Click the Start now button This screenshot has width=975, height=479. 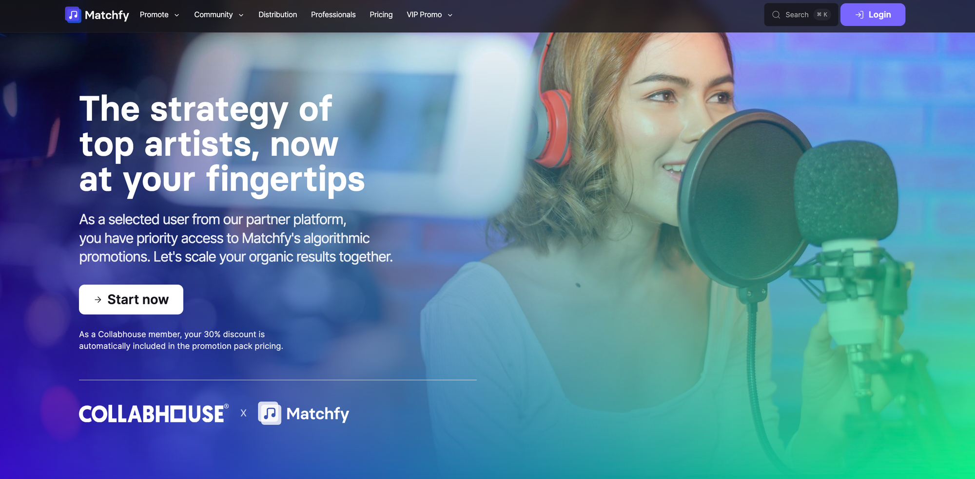coord(131,299)
